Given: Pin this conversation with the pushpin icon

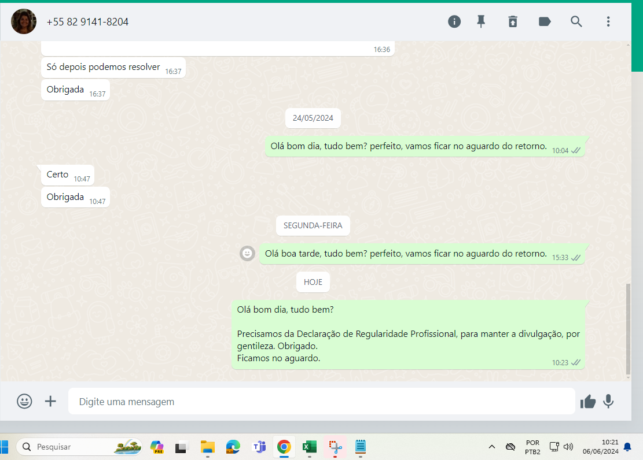Looking at the screenshot, I should [x=481, y=21].
